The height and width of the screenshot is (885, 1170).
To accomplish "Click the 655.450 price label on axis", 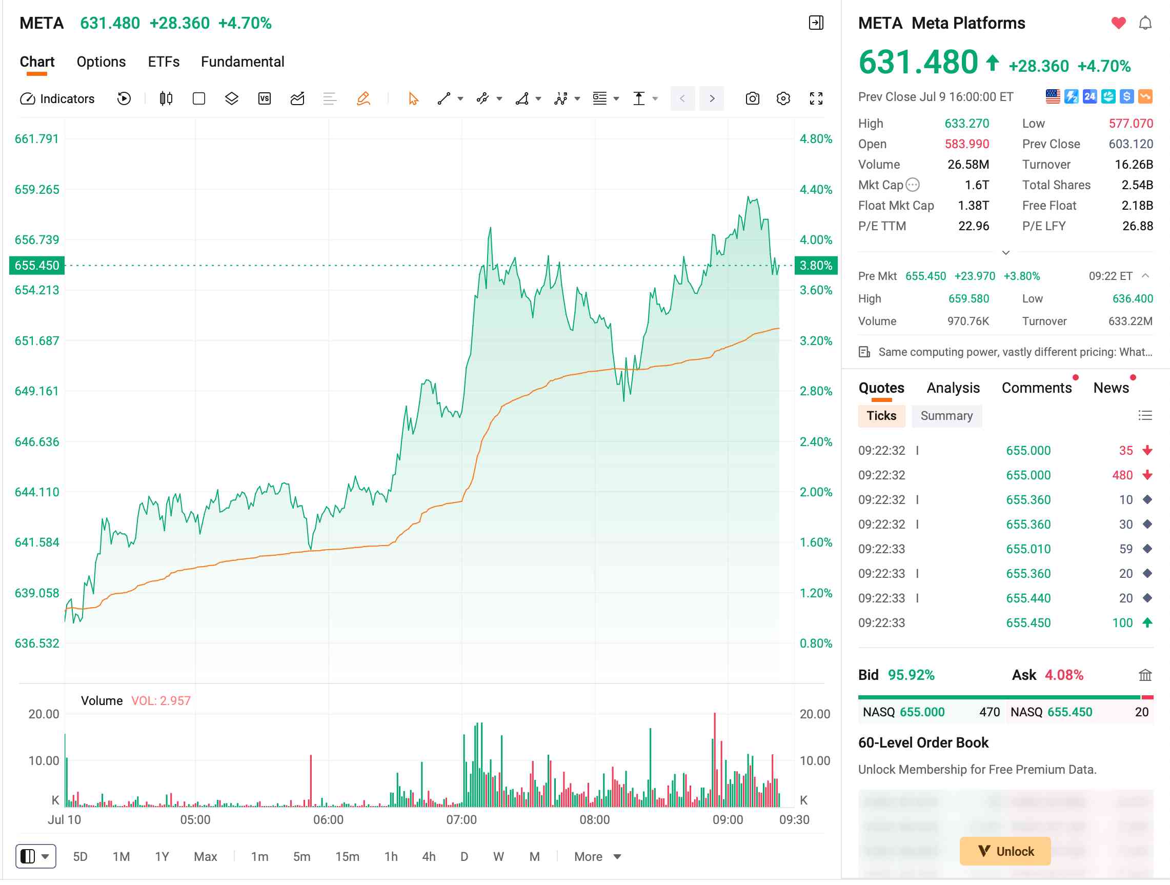I will pyautogui.click(x=37, y=266).
